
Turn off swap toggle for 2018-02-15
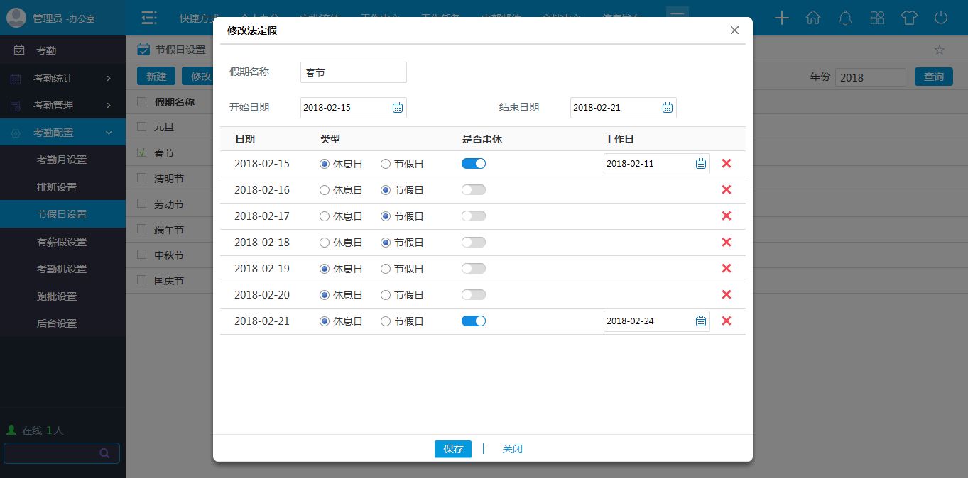tap(474, 164)
